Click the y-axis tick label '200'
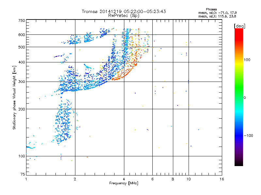 (22, 109)
